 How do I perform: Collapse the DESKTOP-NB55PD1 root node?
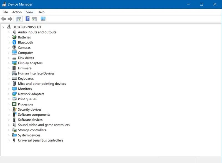(x=4, y=27)
